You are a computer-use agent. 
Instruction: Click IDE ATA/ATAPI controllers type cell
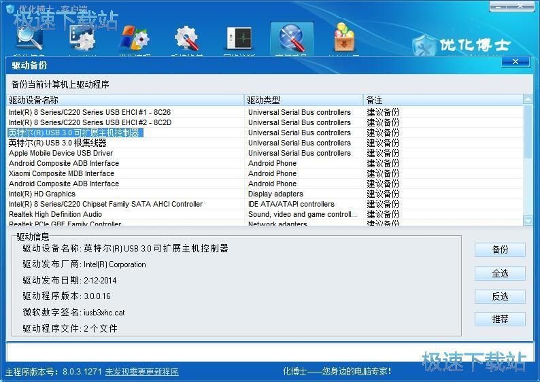coord(291,204)
